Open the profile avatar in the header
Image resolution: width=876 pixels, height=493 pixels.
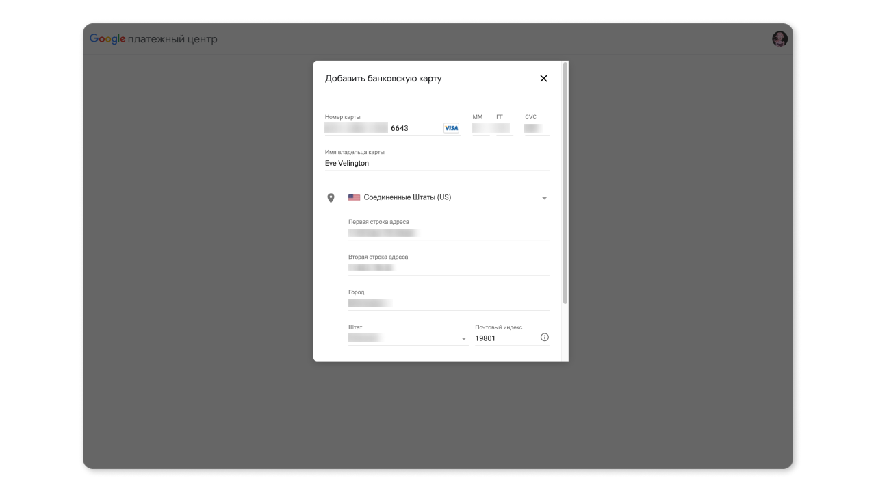click(780, 38)
